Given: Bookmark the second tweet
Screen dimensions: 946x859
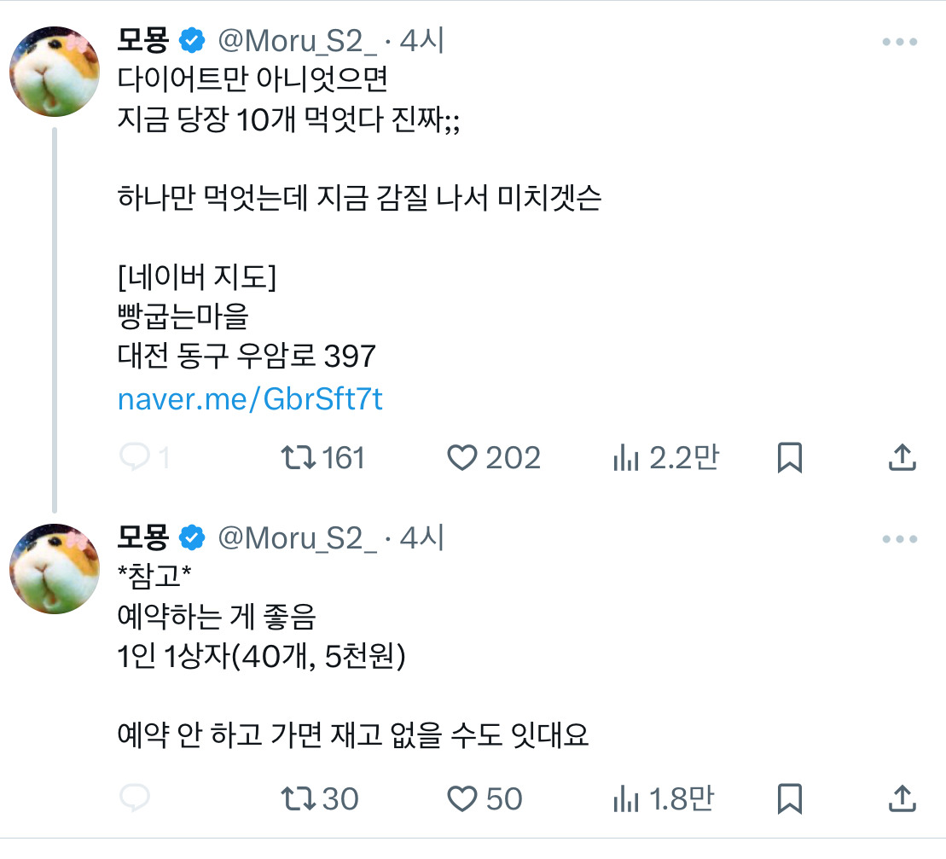Looking at the screenshot, I should 787,798.
